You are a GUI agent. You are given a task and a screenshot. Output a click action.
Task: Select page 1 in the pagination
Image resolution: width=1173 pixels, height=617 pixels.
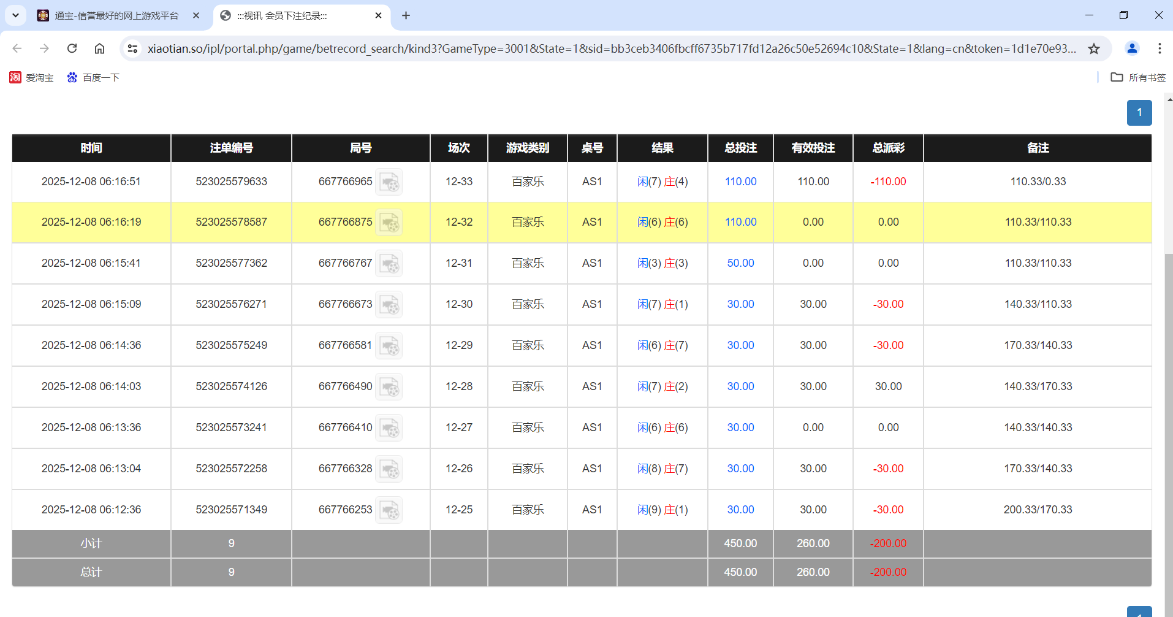click(1139, 112)
